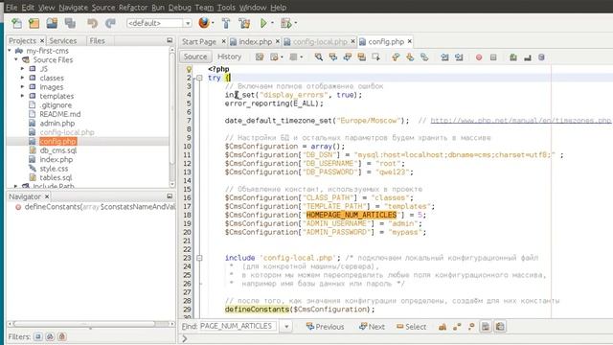Switch to the Services tab
613x345 pixels.
pos(63,40)
